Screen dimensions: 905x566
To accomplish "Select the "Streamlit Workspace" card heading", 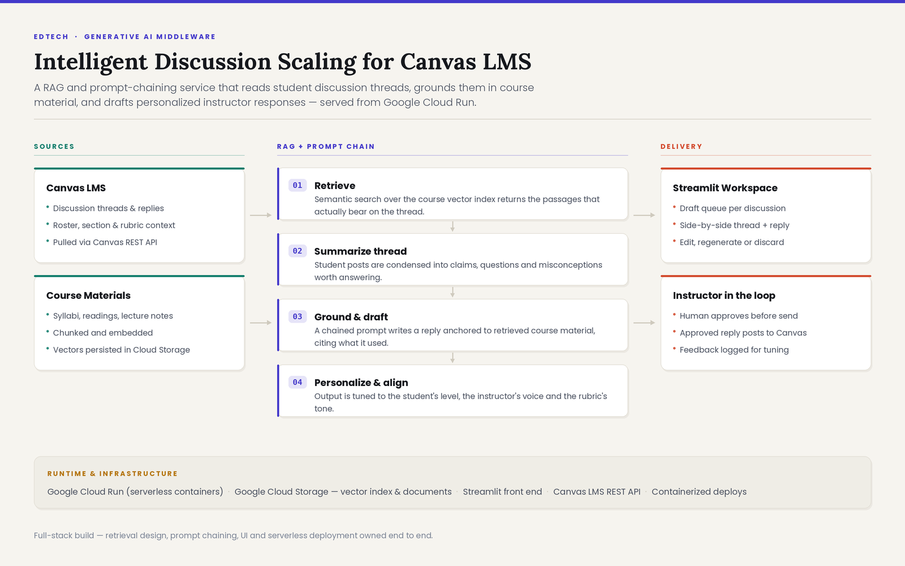I will pos(725,188).
